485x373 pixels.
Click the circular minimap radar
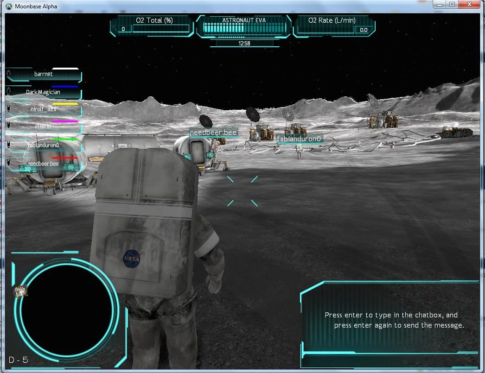(66, 310)
